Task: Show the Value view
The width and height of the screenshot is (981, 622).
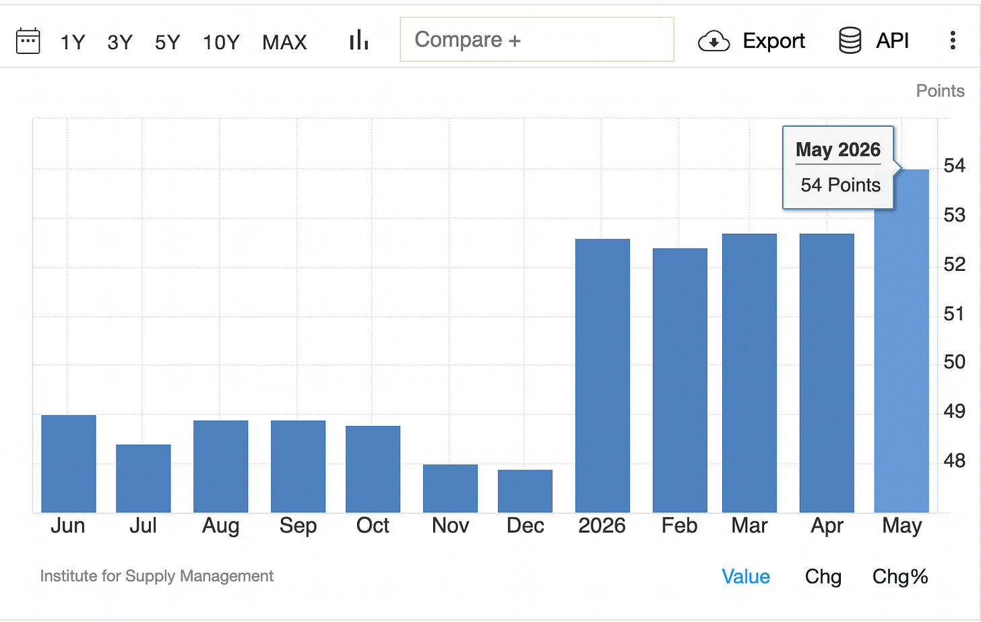Action: 746,577
